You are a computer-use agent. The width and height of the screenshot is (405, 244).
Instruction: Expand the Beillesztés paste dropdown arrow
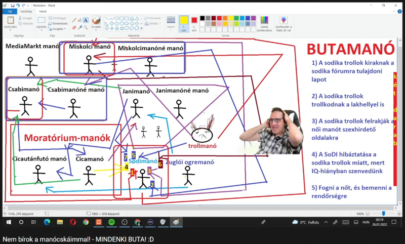point(11,30)
